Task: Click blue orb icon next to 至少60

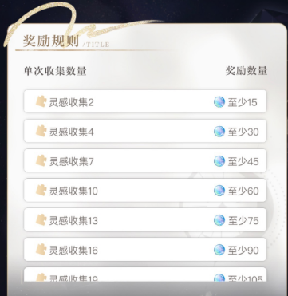Action: tap(219, 191)
